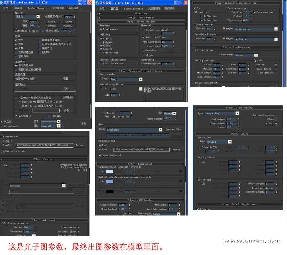Click Browse next to 10101.vrlmap path
The width and height of the screenshot is (287, 255).
coord(79,145)
